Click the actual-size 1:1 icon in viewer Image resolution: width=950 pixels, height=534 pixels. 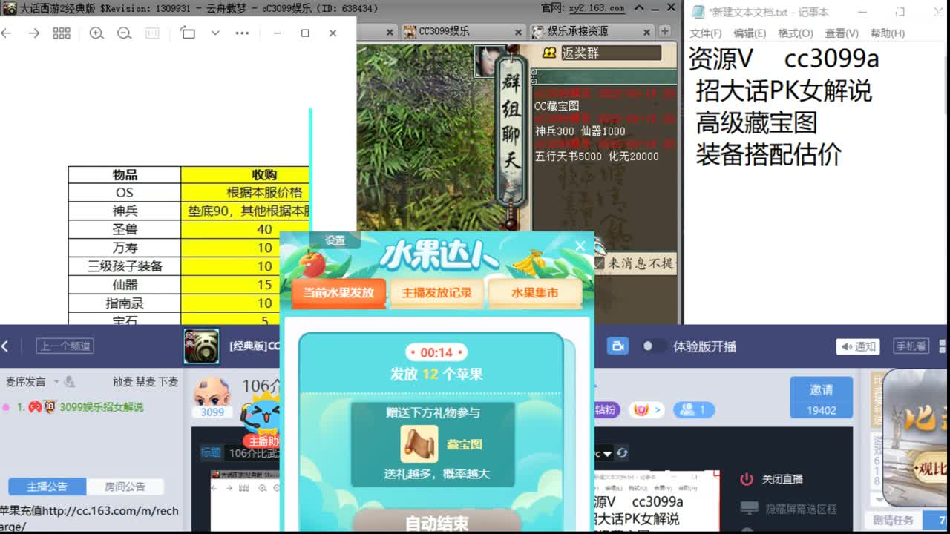point(152,33)
